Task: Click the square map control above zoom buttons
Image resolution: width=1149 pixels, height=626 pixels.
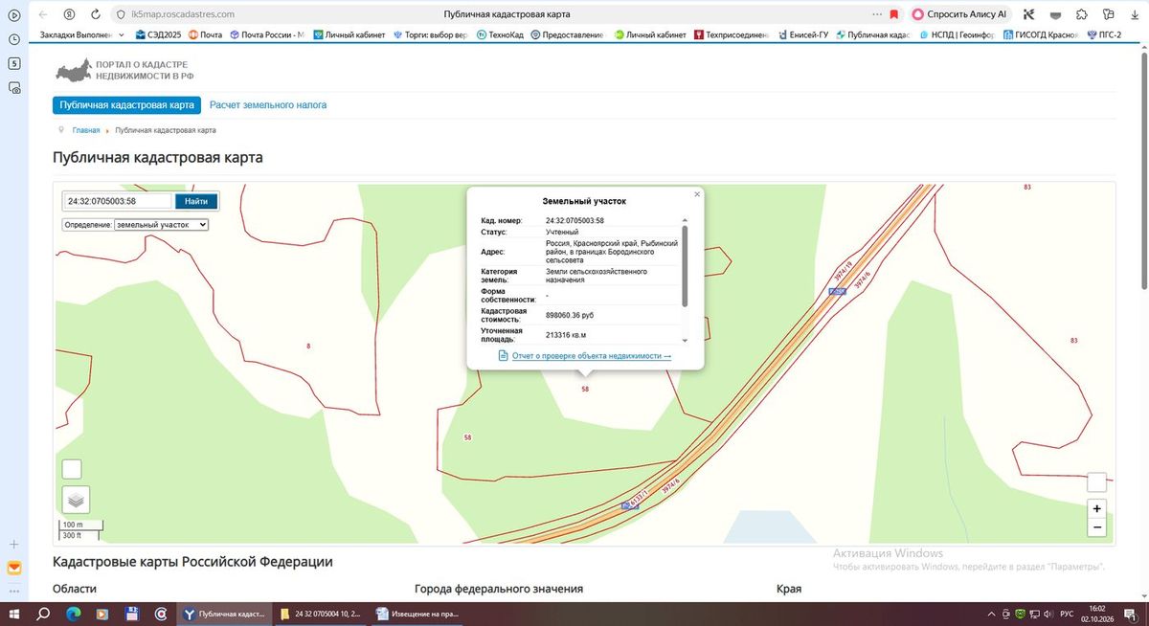Action: click(x=1097, y=482)
